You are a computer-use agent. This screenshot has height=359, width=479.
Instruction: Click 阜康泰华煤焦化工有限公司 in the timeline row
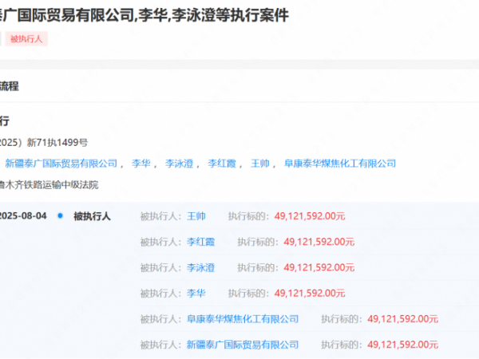point(243,318)
